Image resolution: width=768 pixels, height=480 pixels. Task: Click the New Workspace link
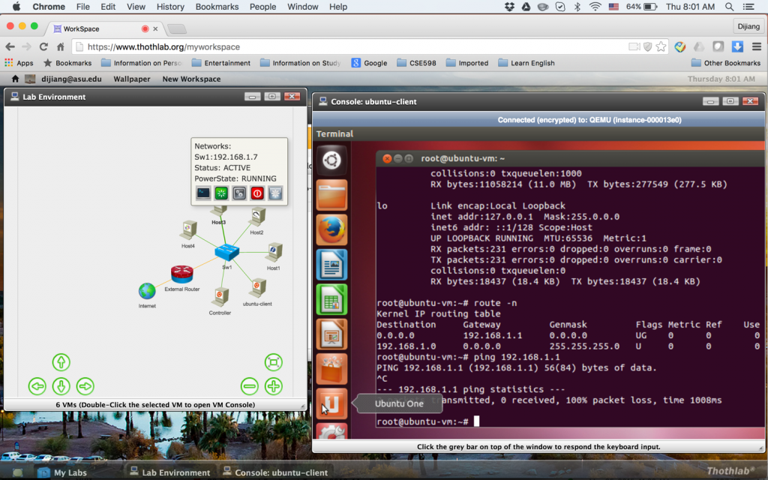(x=191, y=79)
